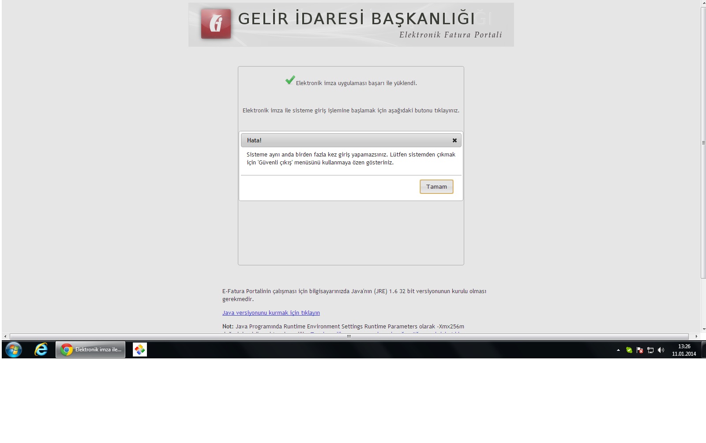The width and height of the screenshot is (706, 443).
Task: Launch Internet Explorer from the taskbar
Action: (x=41, y=350)
